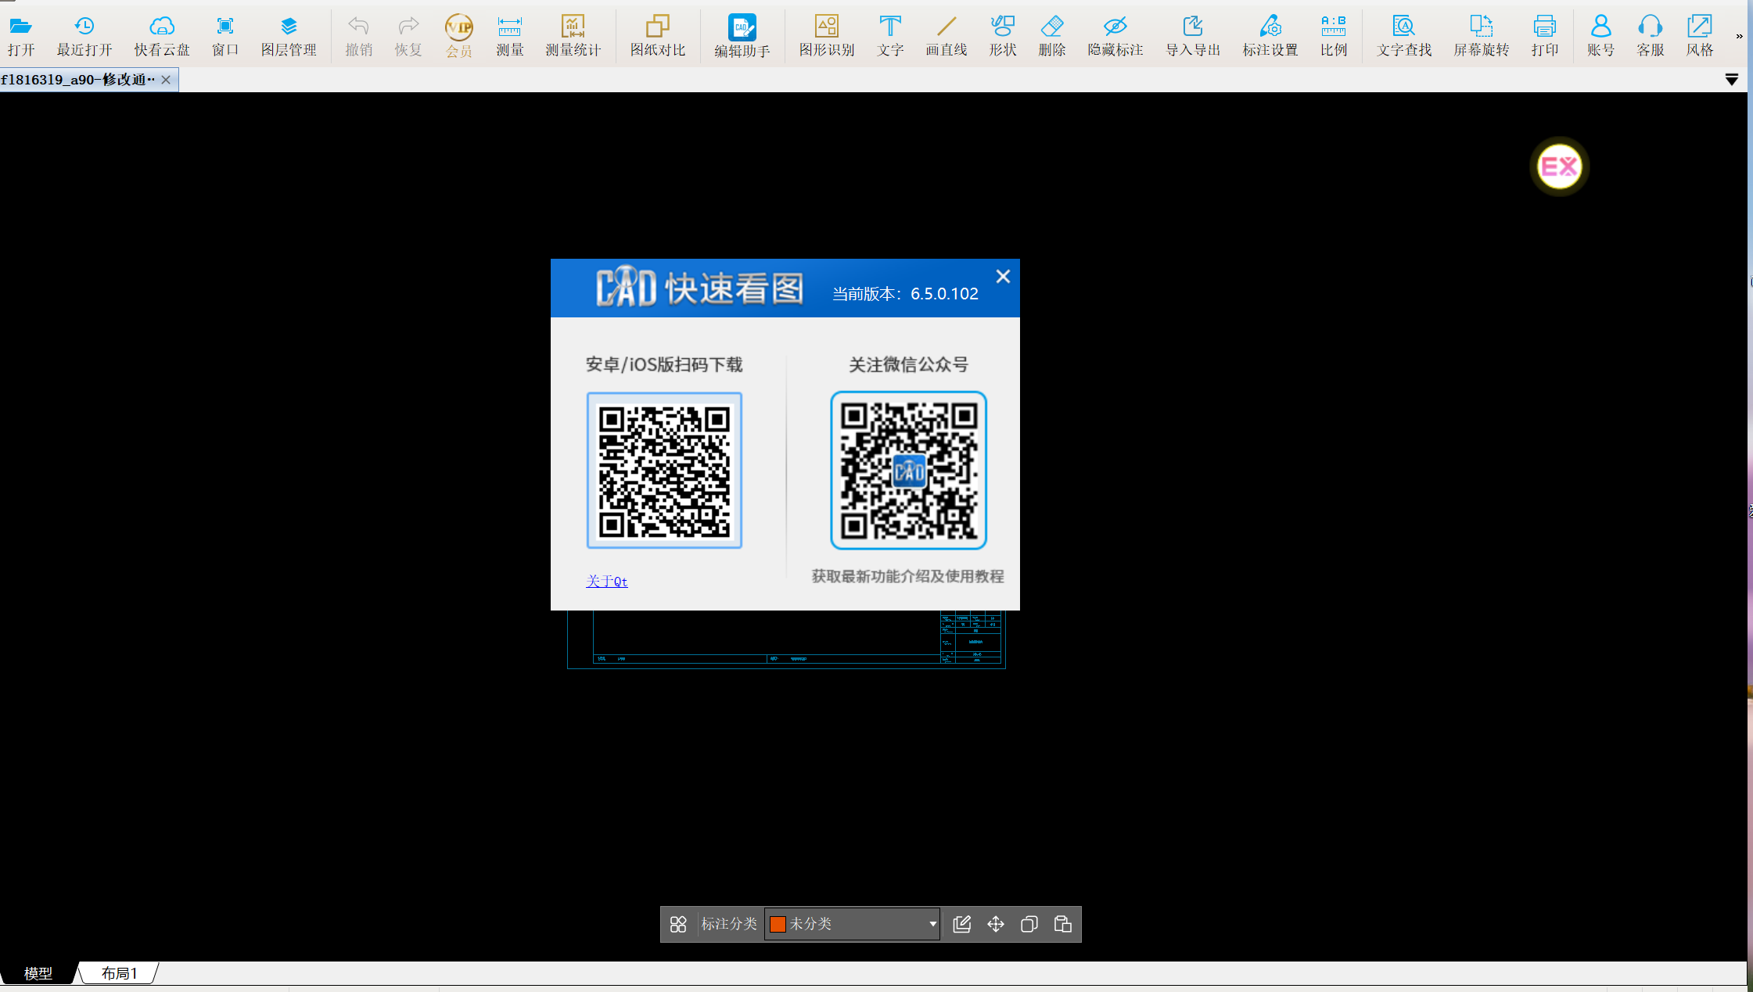Open the document tab list arrow
Screen dimensions: 1753x992
pos(1732,80)
